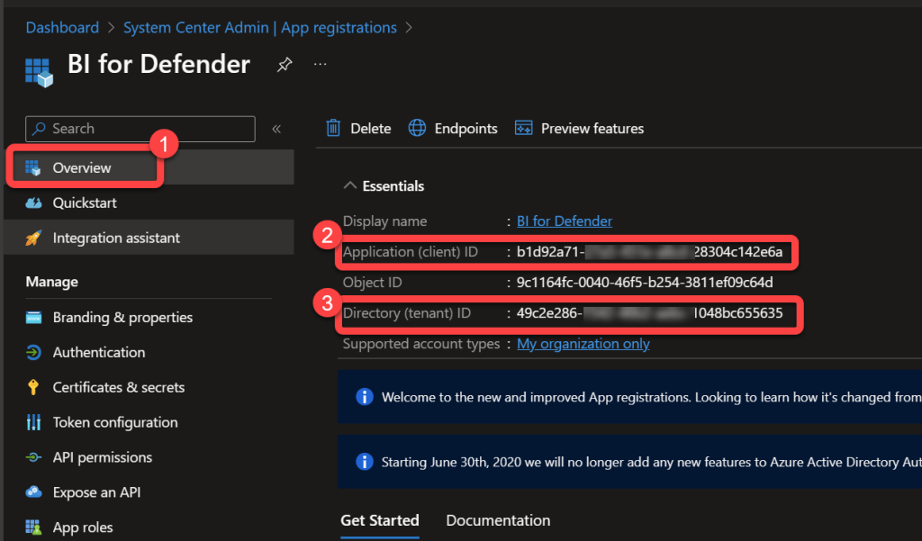Click the Endpoints globe icon

click(417, 129)
